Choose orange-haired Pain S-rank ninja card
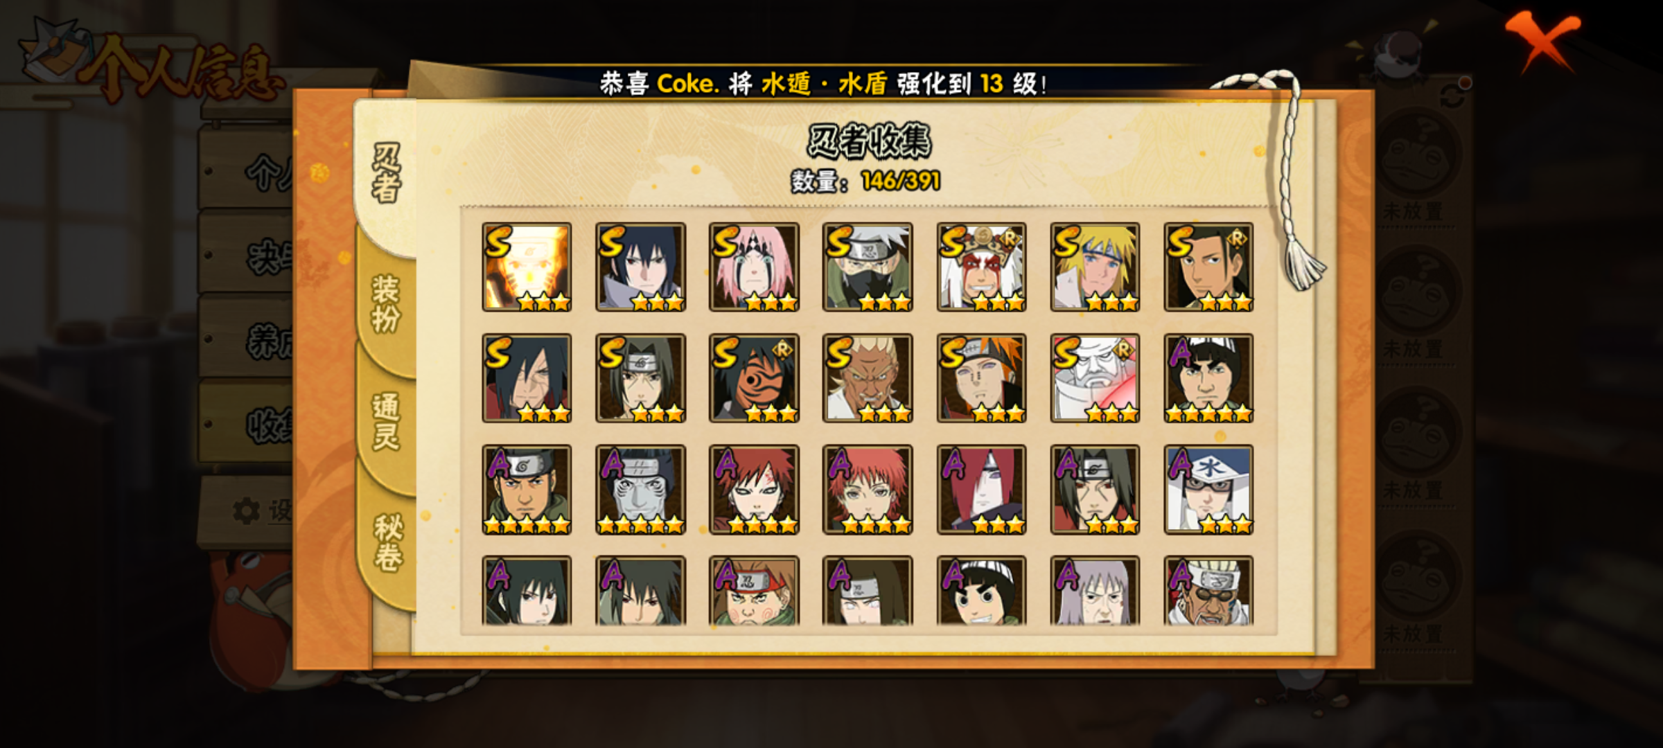 (981, 378)
